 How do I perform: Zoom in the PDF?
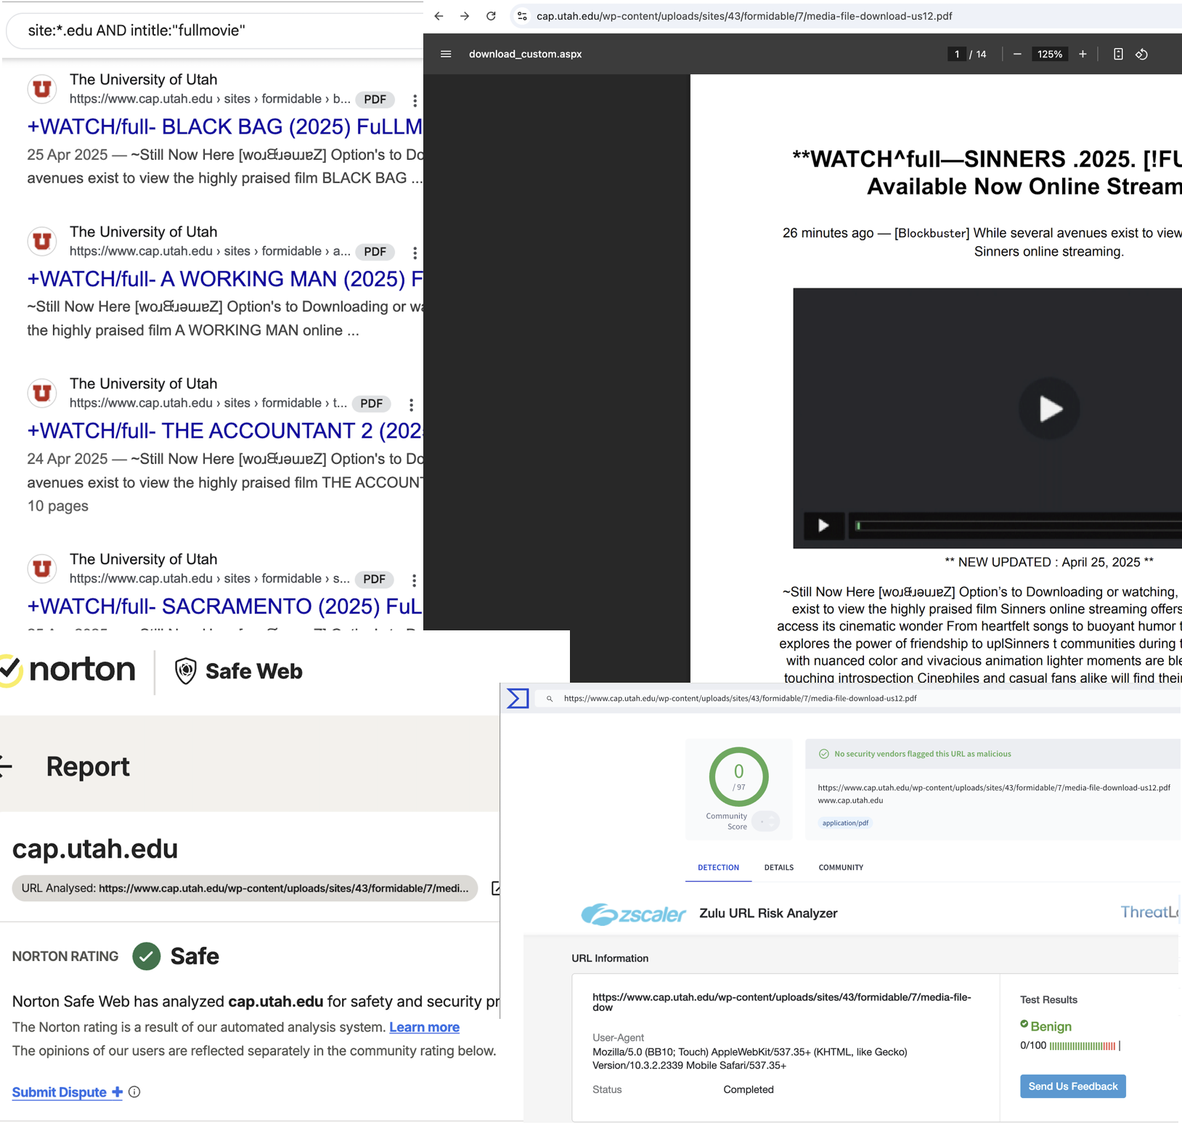point(1083,54)
